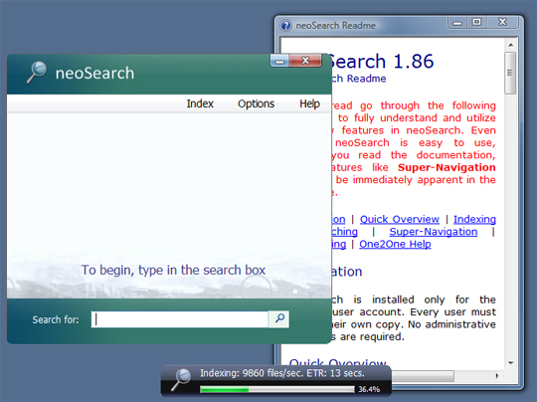Click the 'Search for:' label
537x402 pixels.
coord(56,319)
